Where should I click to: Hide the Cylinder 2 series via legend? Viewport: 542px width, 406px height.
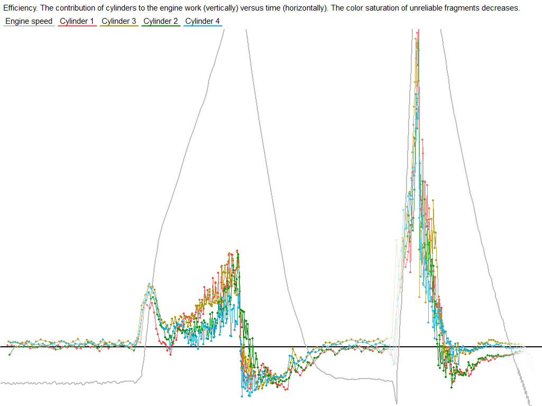click(160, 21)
